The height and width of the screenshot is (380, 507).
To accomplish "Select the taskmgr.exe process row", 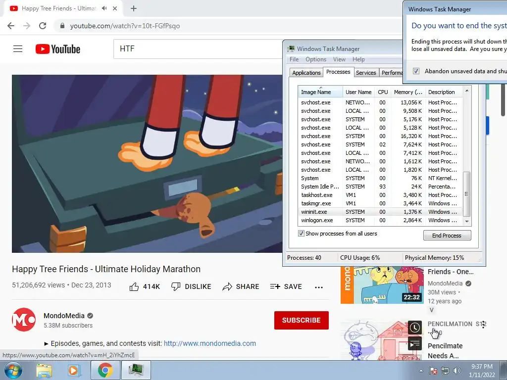I will pyautogui.click(x=380, y=203).
